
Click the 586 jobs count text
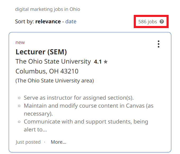point(147,22)
